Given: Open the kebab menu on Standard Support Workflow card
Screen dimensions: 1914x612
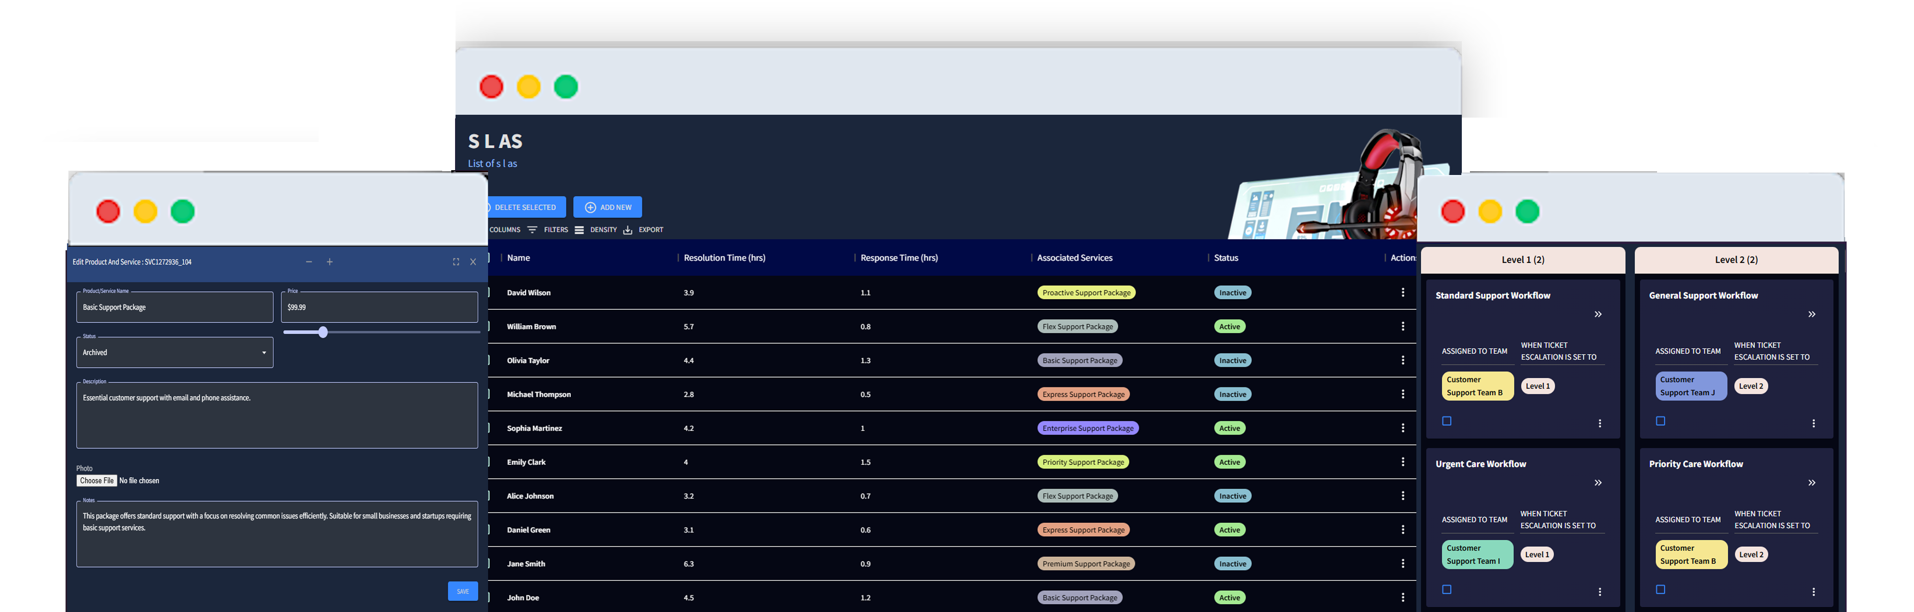Looking at the screenshot, I should [1599, 423].
